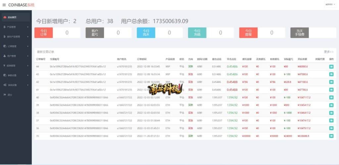The height and width of the screenshot is (165, 339).
Task: Click the action icon for order 43
Action: pos(331,74)
